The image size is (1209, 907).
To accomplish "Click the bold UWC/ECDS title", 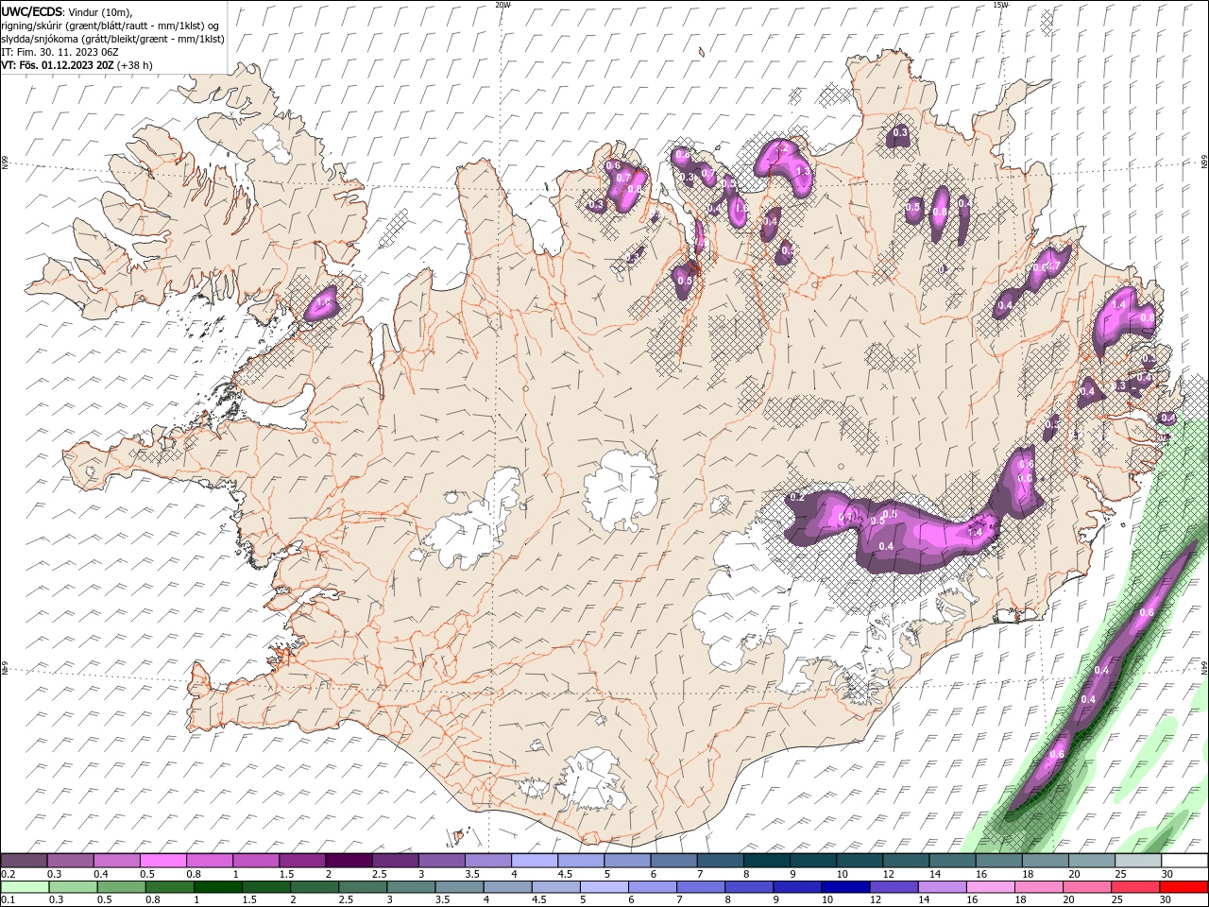I will [x=32, y=11].
